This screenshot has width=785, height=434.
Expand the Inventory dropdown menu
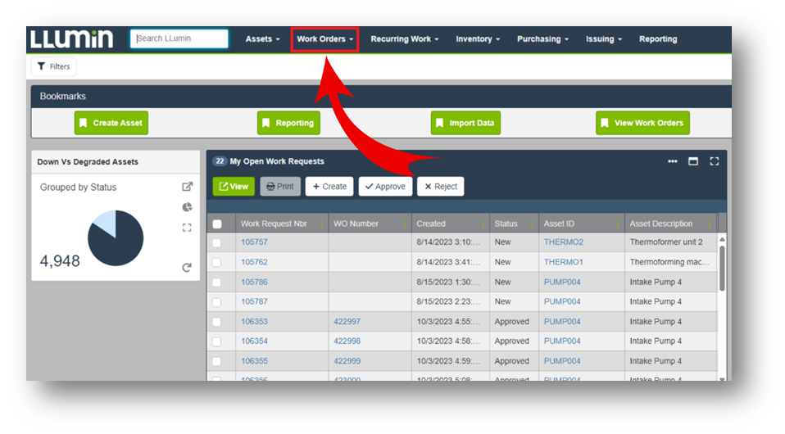[x=478, y=39]
